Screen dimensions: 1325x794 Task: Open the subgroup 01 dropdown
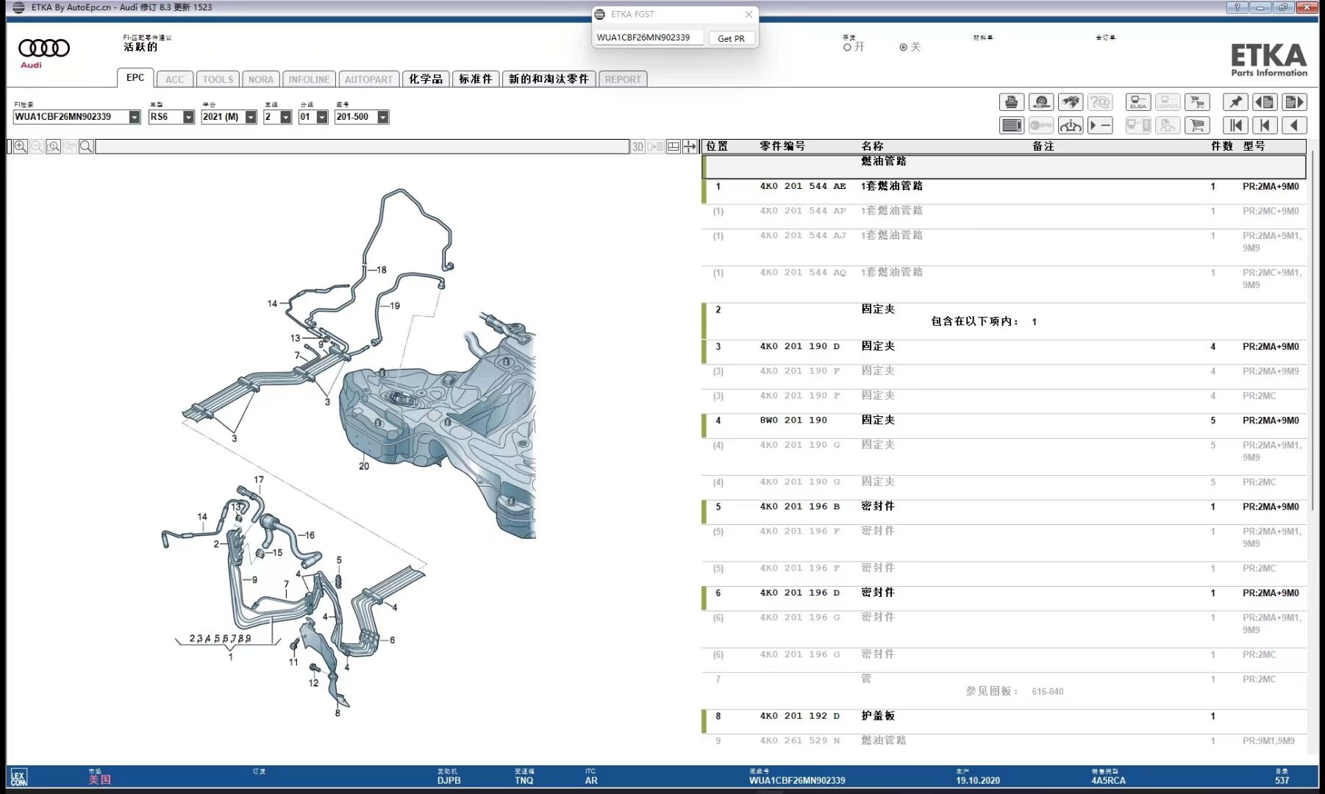[322, 117]
